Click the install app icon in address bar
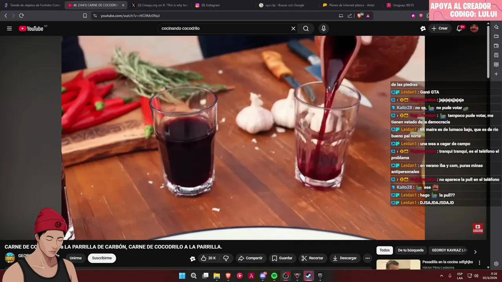 (x=341, y=16)
